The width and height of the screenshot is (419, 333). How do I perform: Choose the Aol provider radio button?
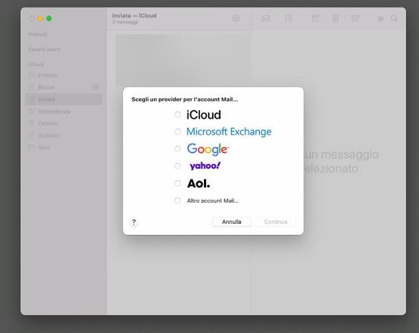[177, 183]
